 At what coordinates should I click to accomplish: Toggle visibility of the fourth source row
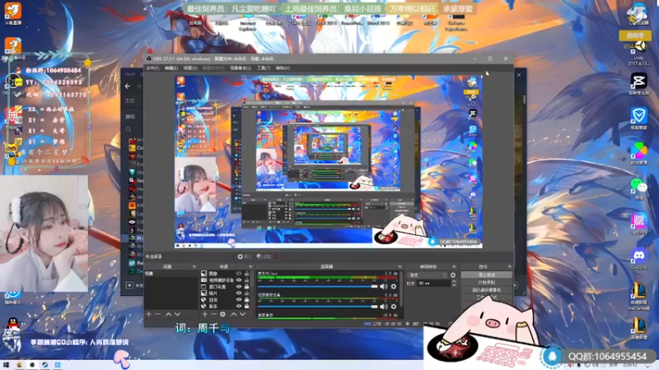pyautogui.click(x=239, y=294)
